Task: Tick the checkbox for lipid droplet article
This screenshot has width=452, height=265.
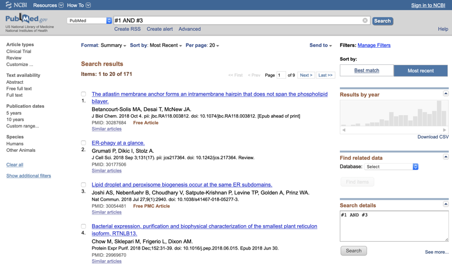Action: coord(83,185)
